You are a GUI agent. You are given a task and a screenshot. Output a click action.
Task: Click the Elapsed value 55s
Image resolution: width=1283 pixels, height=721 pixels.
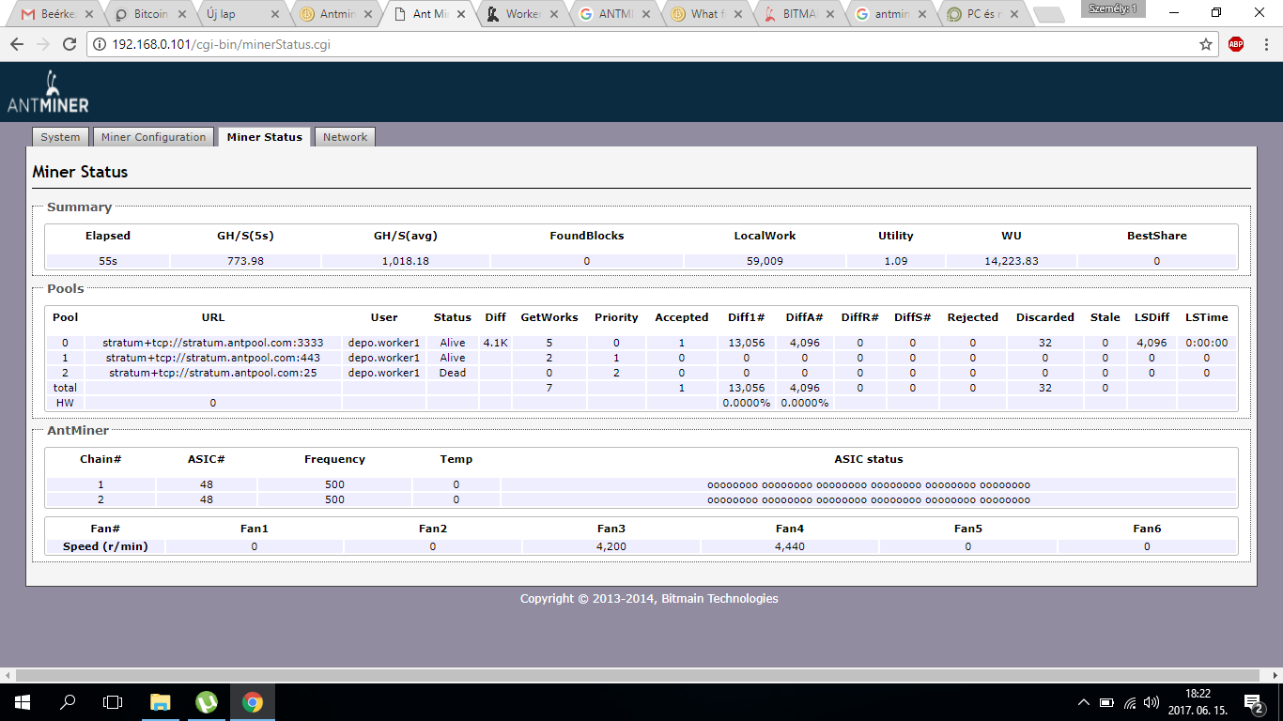pyautogui.click(x=108, y=261)
